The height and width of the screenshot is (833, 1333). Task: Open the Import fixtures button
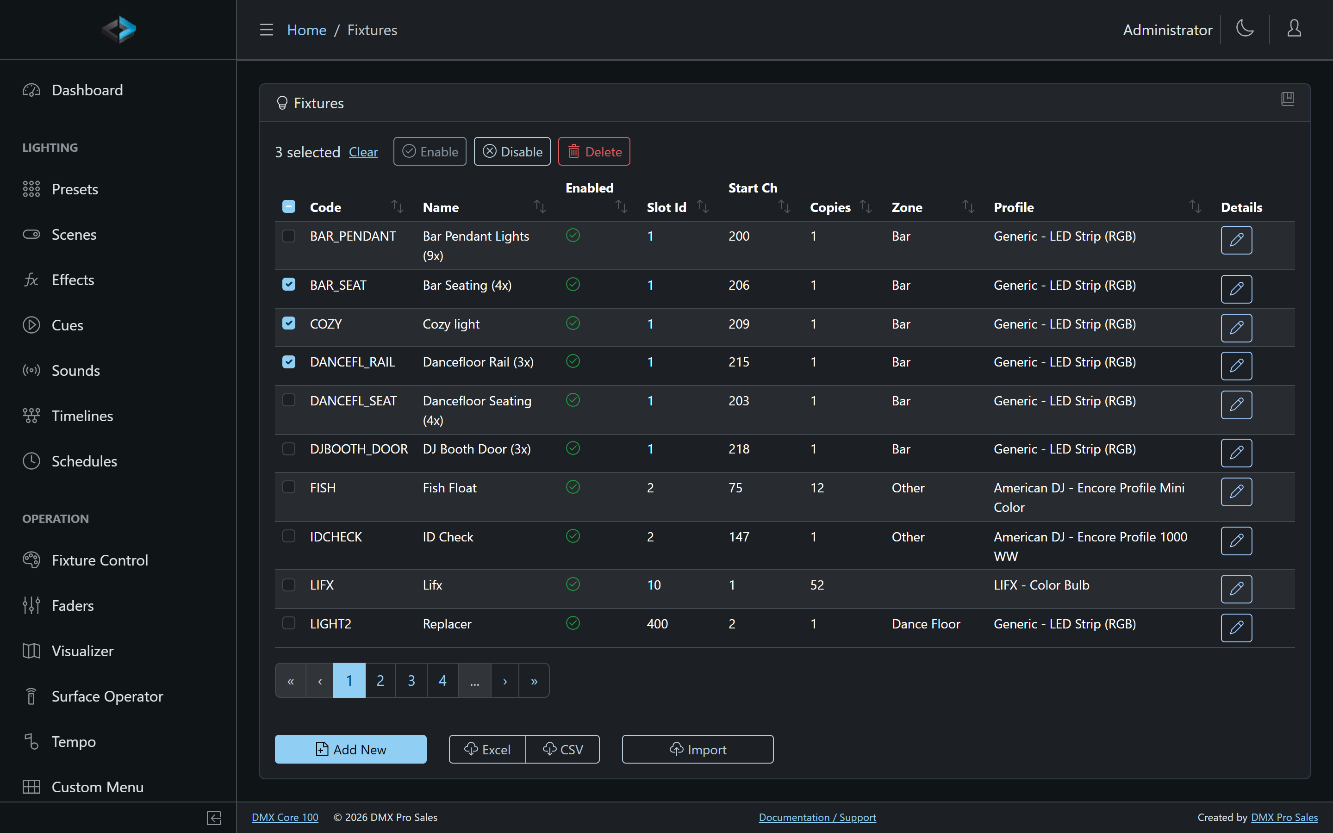coord(698,749)
